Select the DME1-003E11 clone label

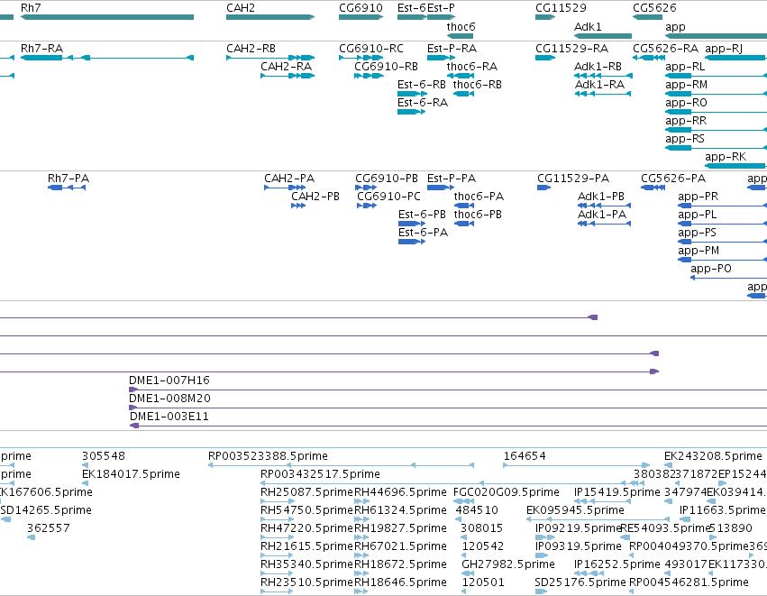pos(169,417)
